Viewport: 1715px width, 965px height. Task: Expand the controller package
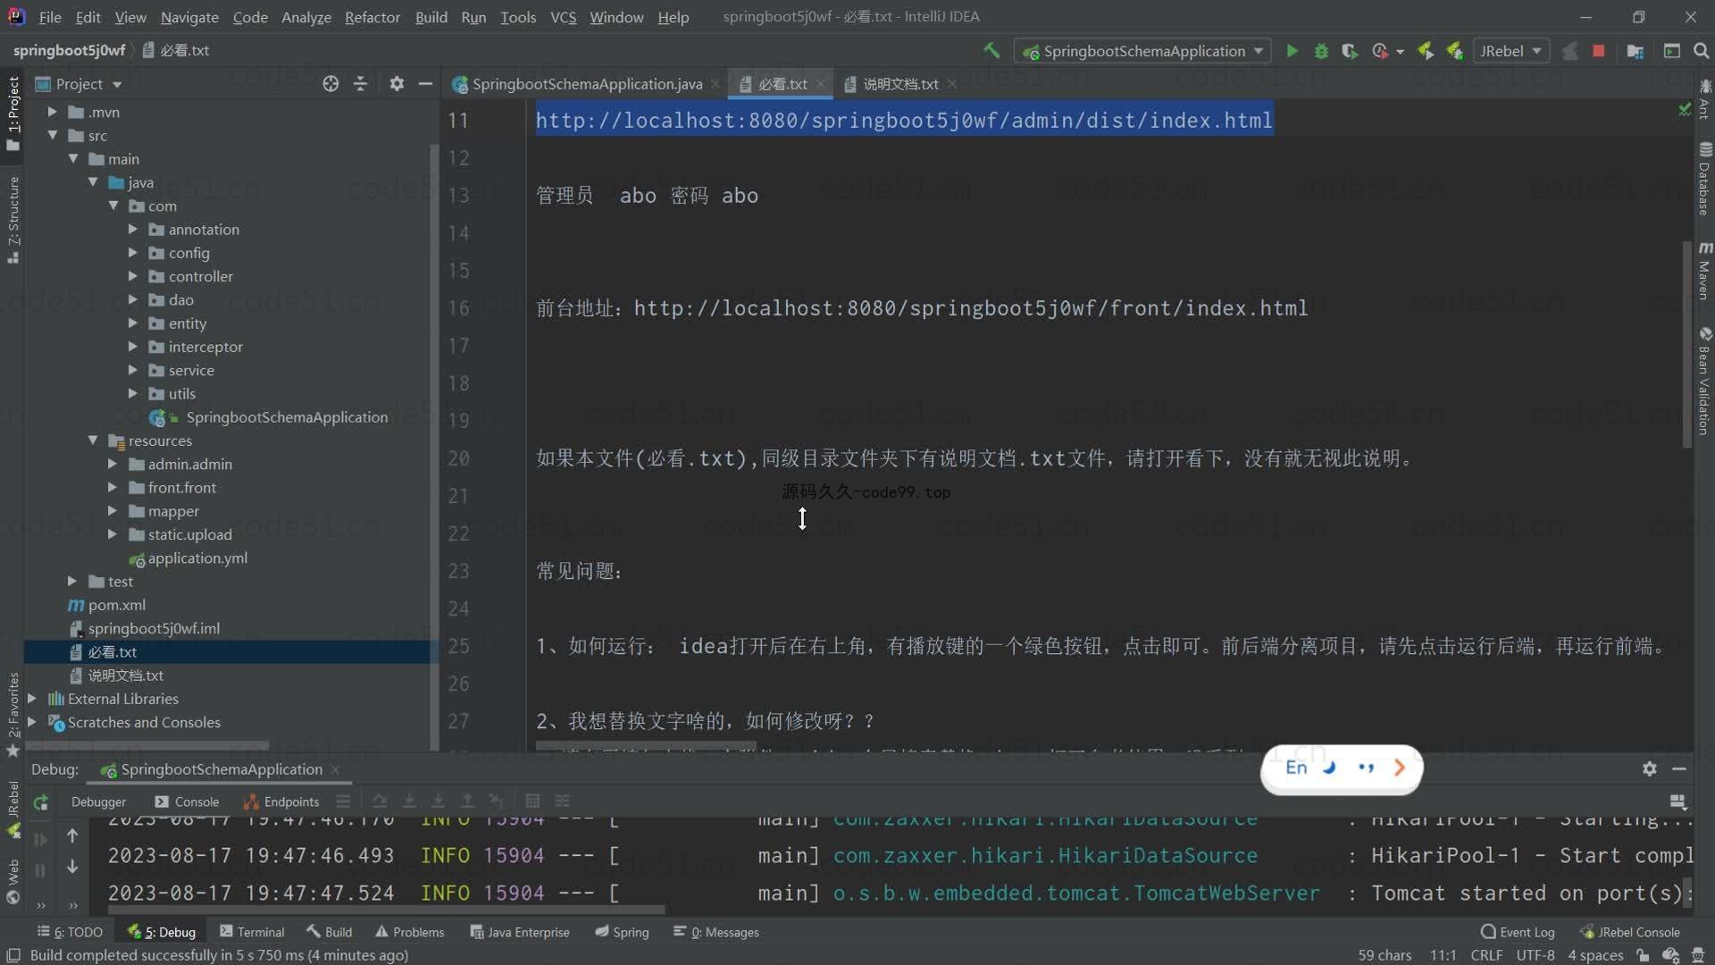click(x=132, y=276)
